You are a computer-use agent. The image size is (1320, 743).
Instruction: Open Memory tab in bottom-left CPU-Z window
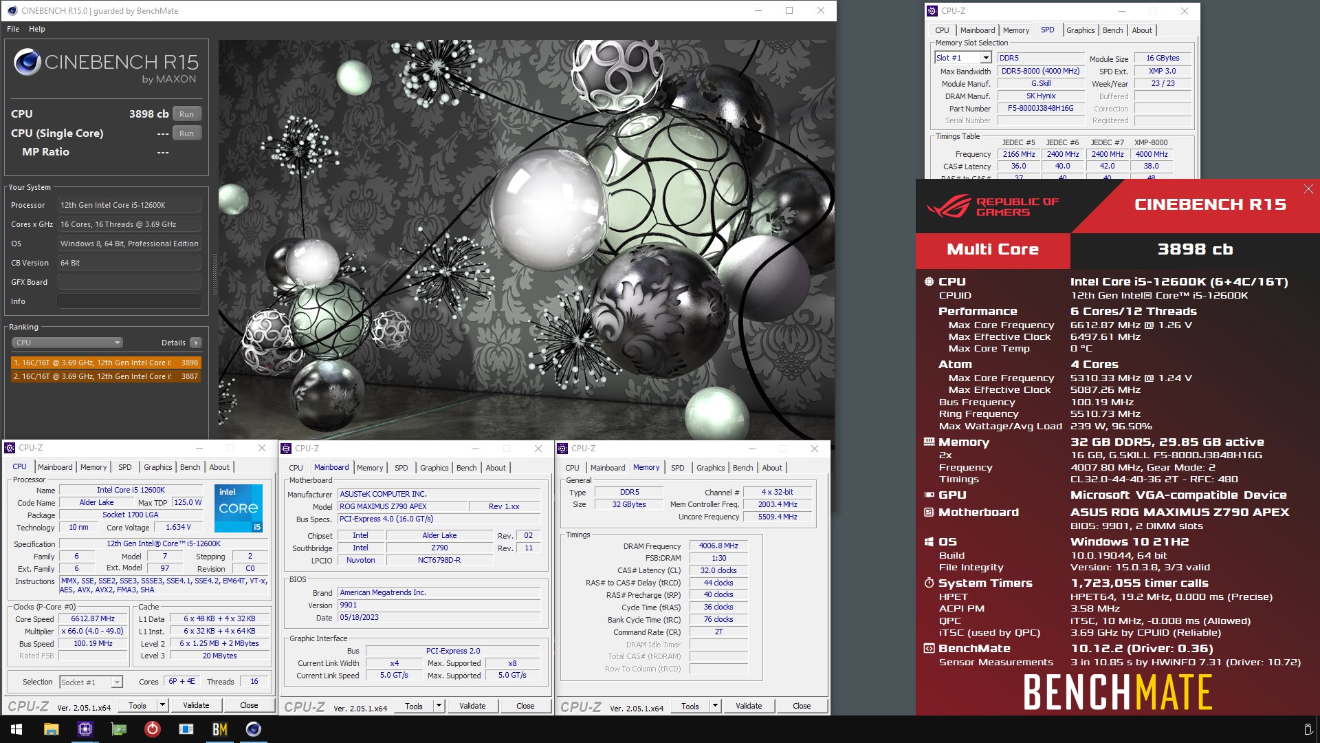tap(93, 467)
